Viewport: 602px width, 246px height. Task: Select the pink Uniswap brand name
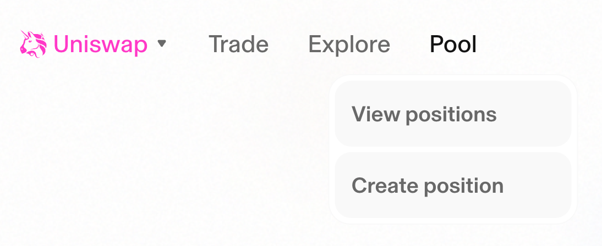101,45
